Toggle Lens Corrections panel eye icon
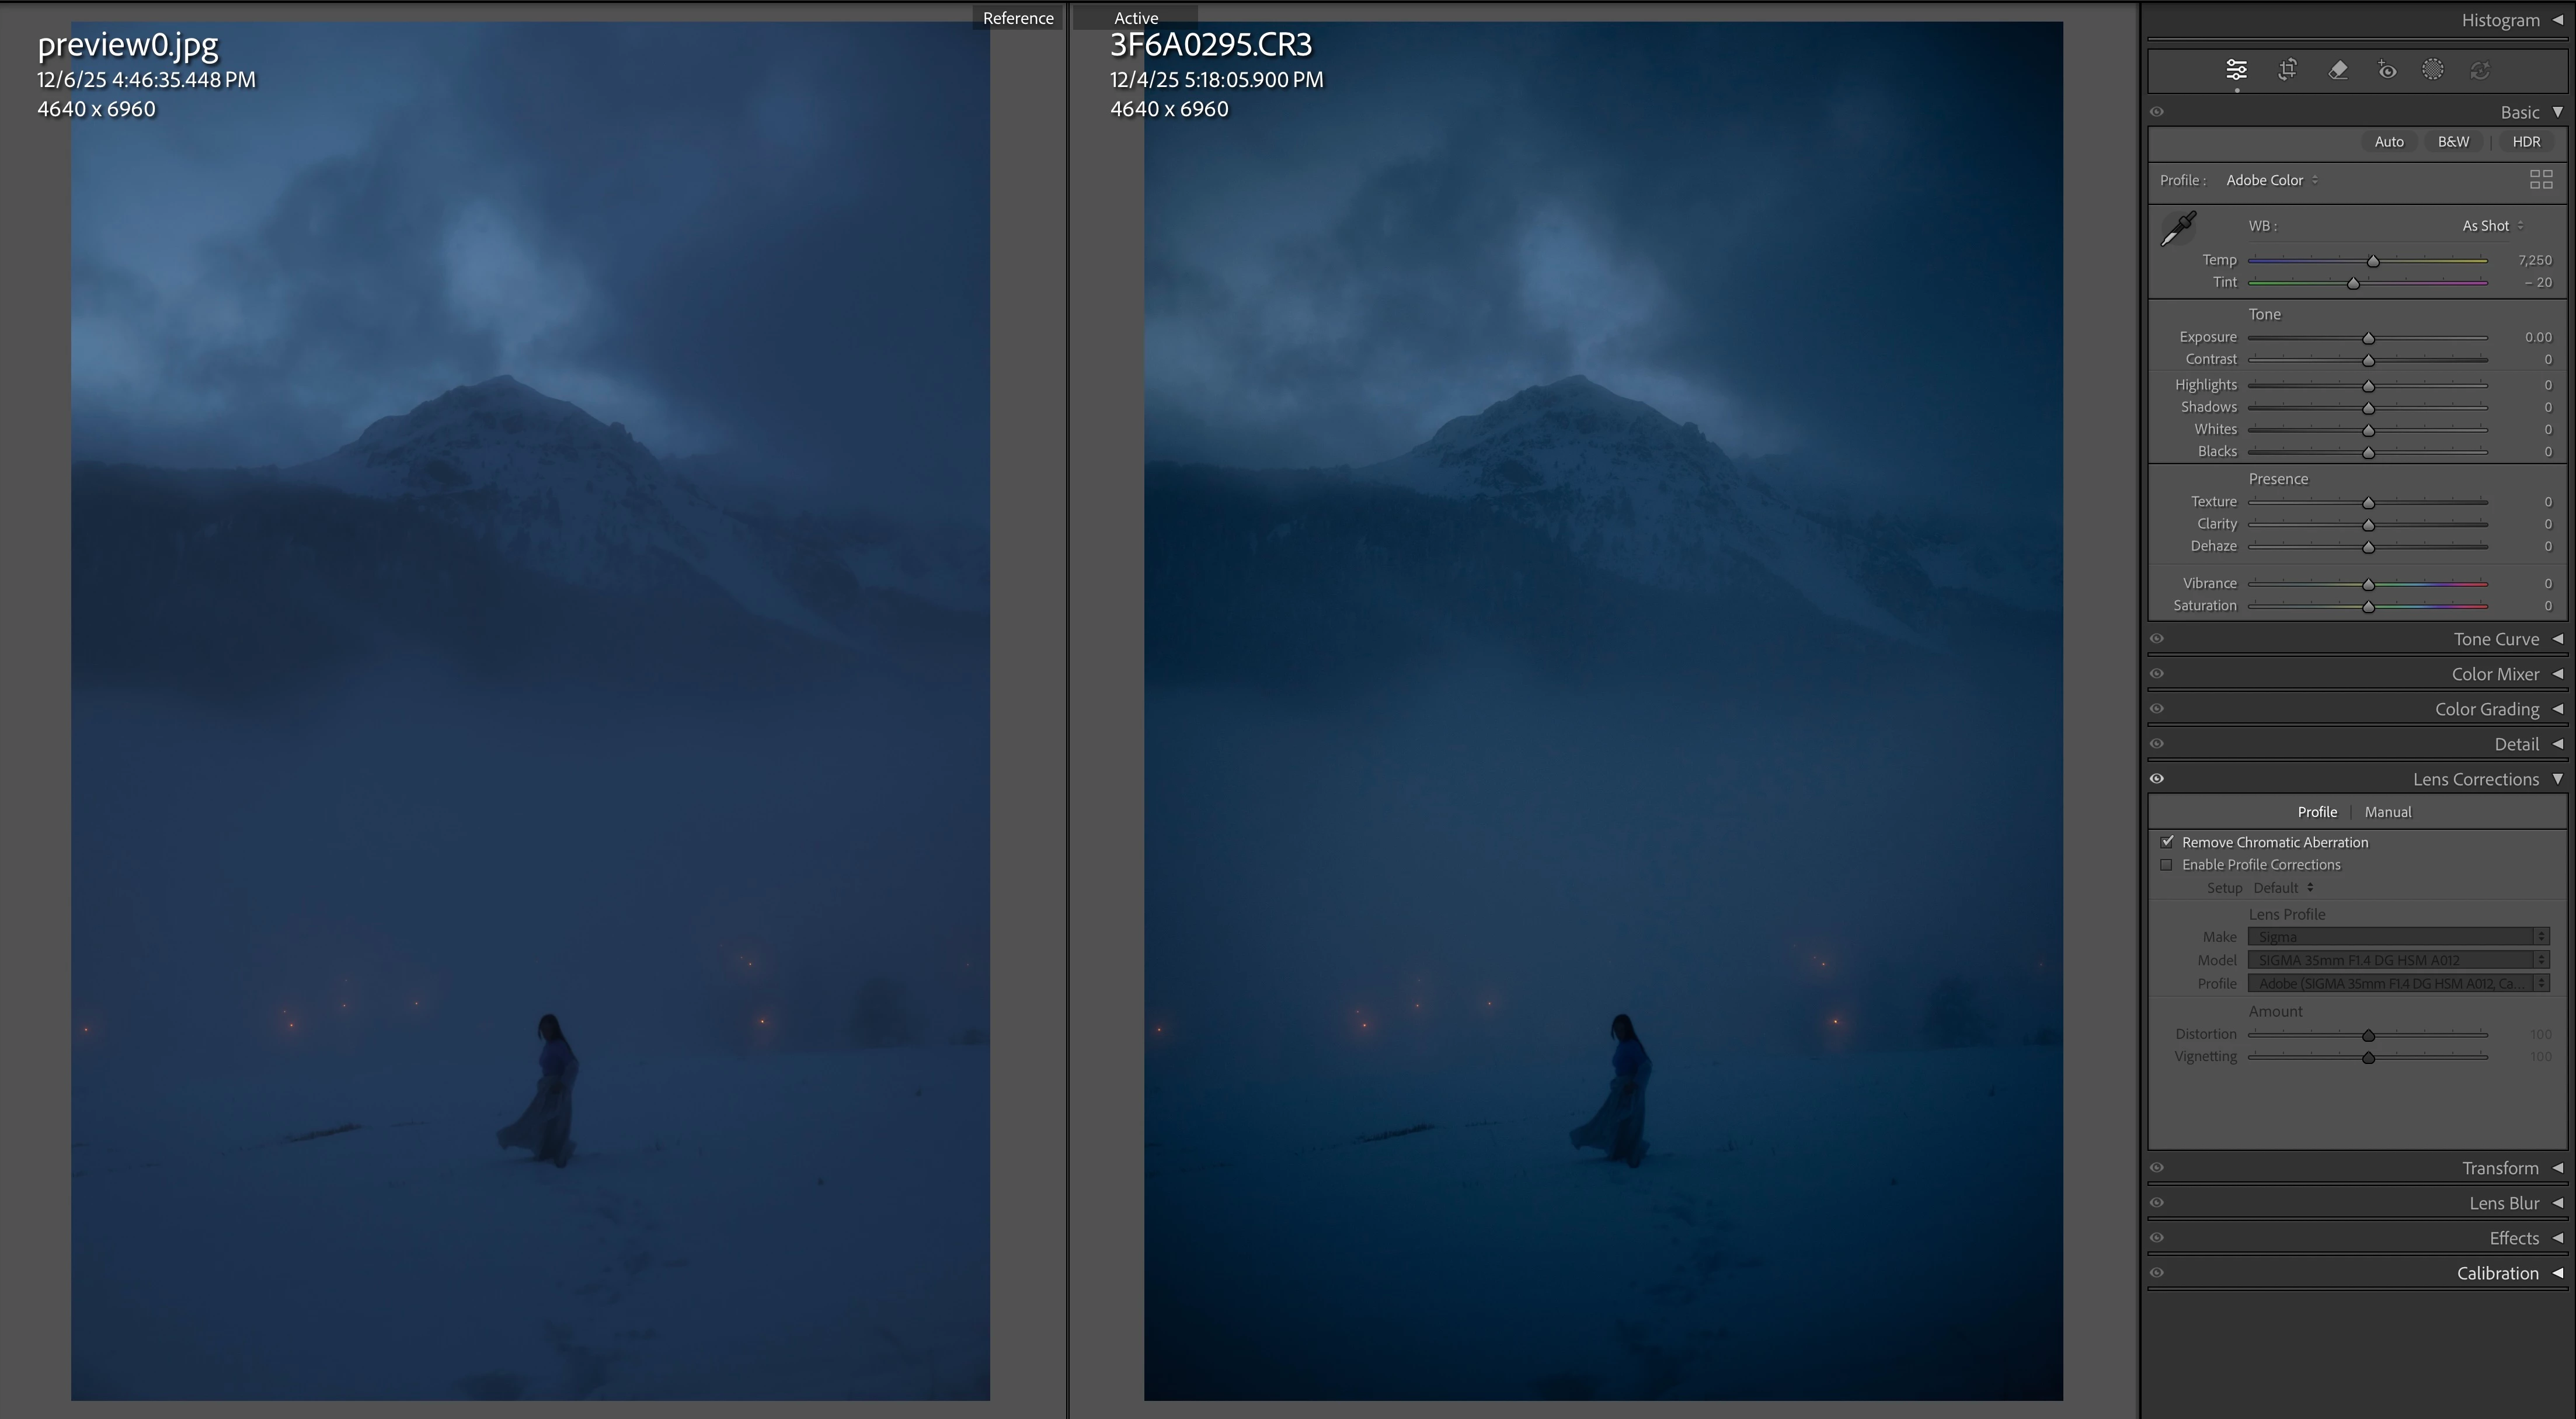2576x1419 pixels. (2157, 779)
